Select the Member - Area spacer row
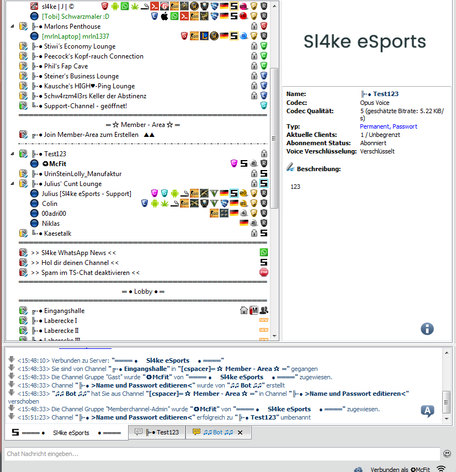Screen dimensions: 456x472 click(143, 125)
